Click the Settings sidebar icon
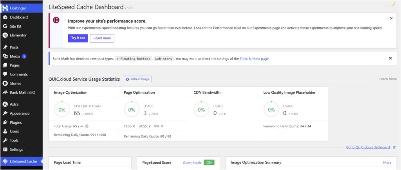401x170 pixels. (5, 150)
